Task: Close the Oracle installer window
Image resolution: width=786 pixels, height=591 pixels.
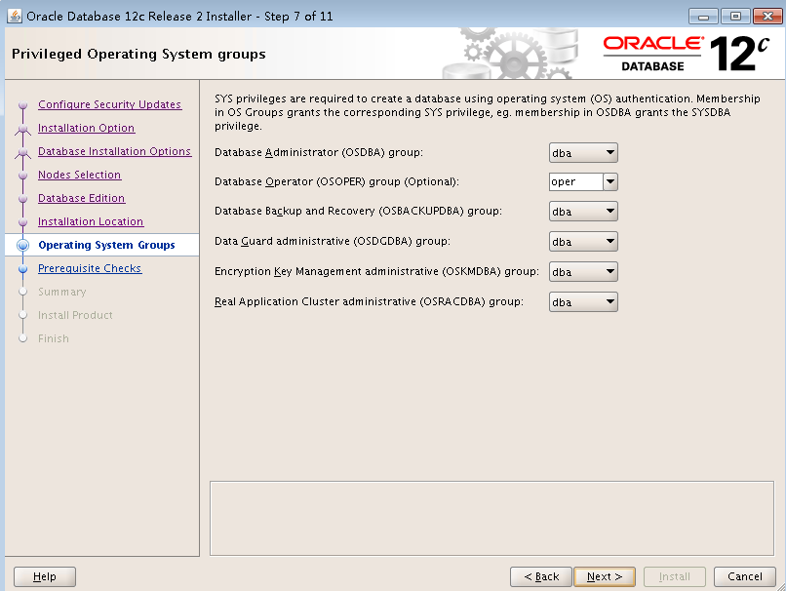Action: [767, 16]
